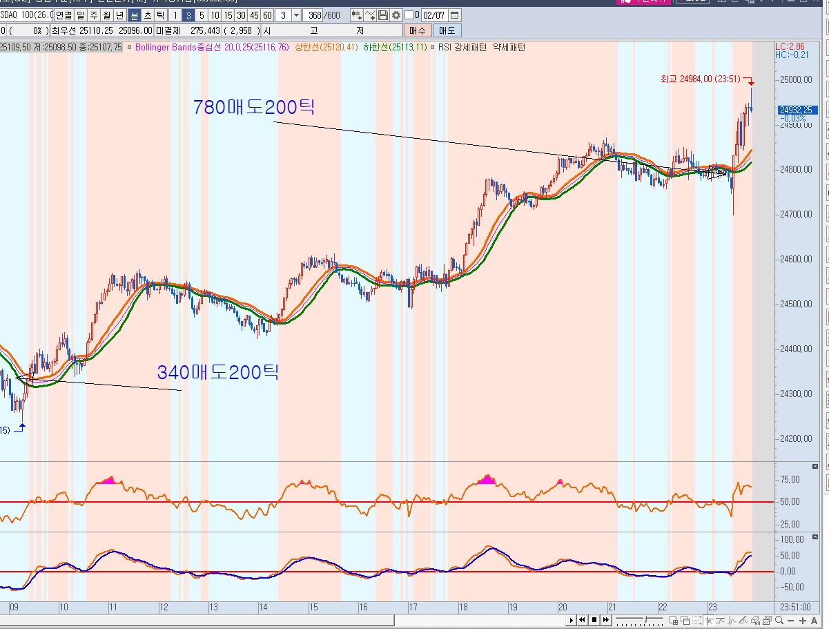Zoom out with the minus icon
Viewport: 829px width, 629px height.
790,621
